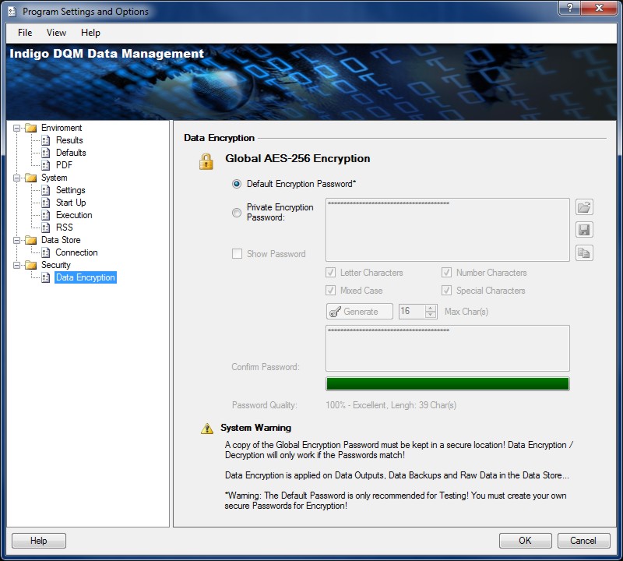Screen dimensions: 623x561
Task: Click the Generate password button
Action: [x=360, y=312]
